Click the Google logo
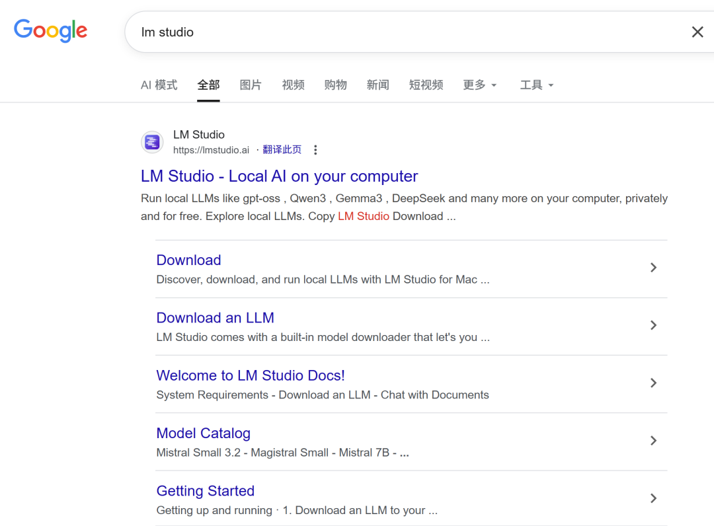The image size is (714, 526). [x=50, y=30]
